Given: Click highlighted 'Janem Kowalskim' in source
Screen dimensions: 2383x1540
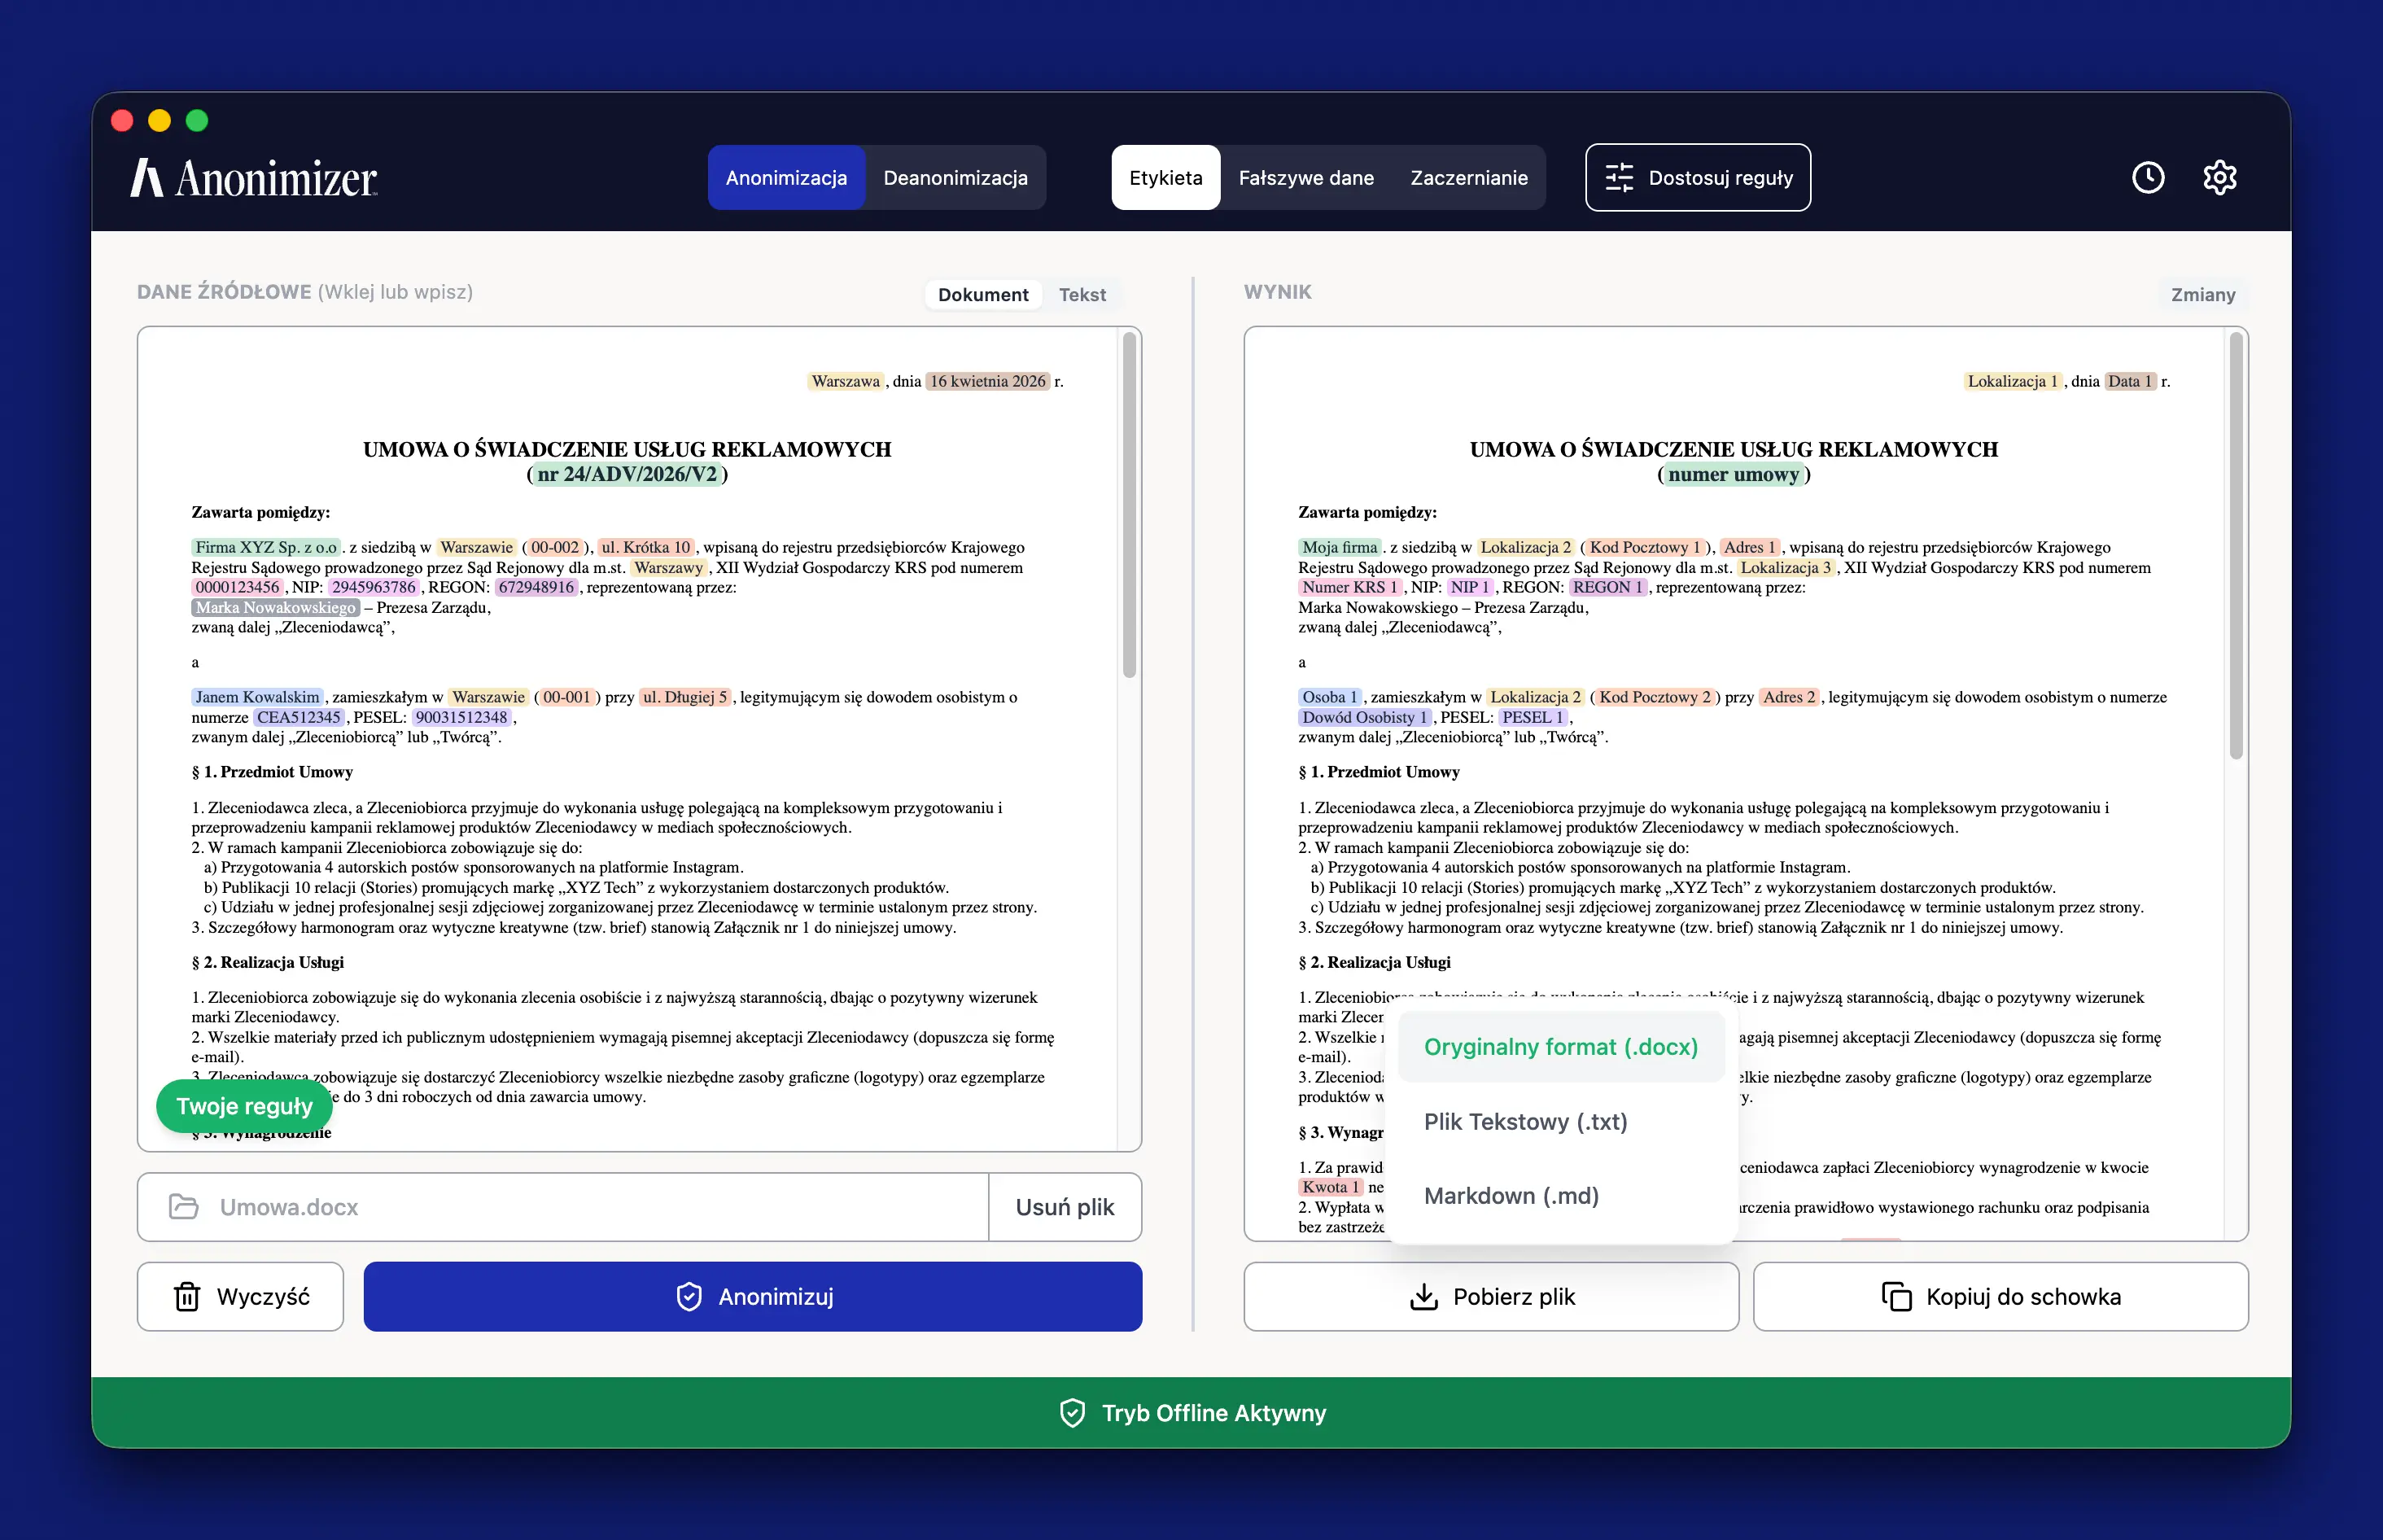Looking at the screenshot, I should tap(257, 698).
